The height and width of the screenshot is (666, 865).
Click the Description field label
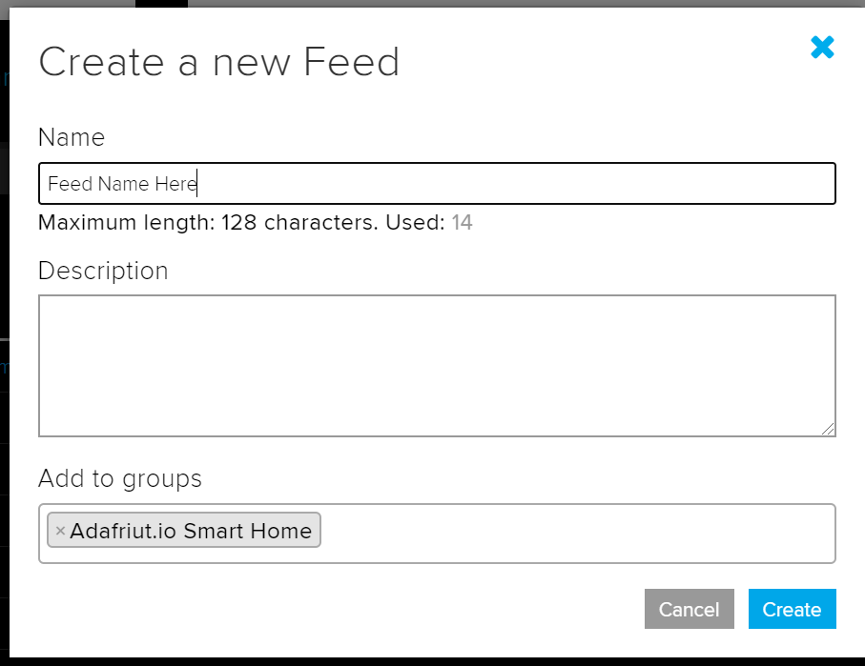pos(103,271)
